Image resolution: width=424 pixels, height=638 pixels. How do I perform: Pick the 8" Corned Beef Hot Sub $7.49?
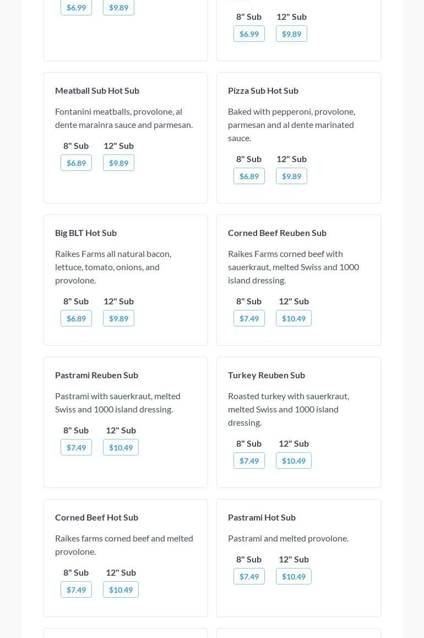(76, 589)
